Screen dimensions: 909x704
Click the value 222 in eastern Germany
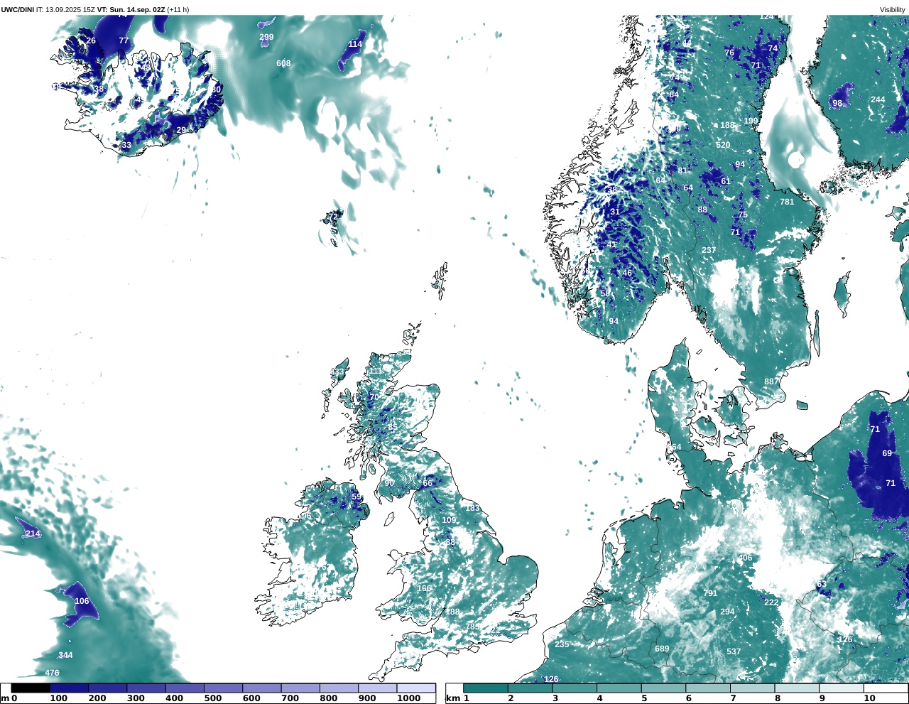(x=771, y=603)
